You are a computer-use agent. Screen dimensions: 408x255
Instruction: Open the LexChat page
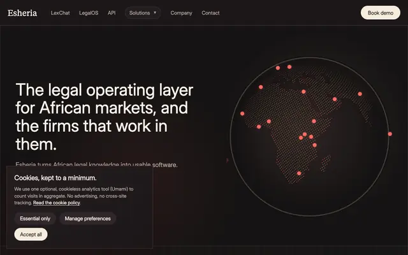point(61,13)
